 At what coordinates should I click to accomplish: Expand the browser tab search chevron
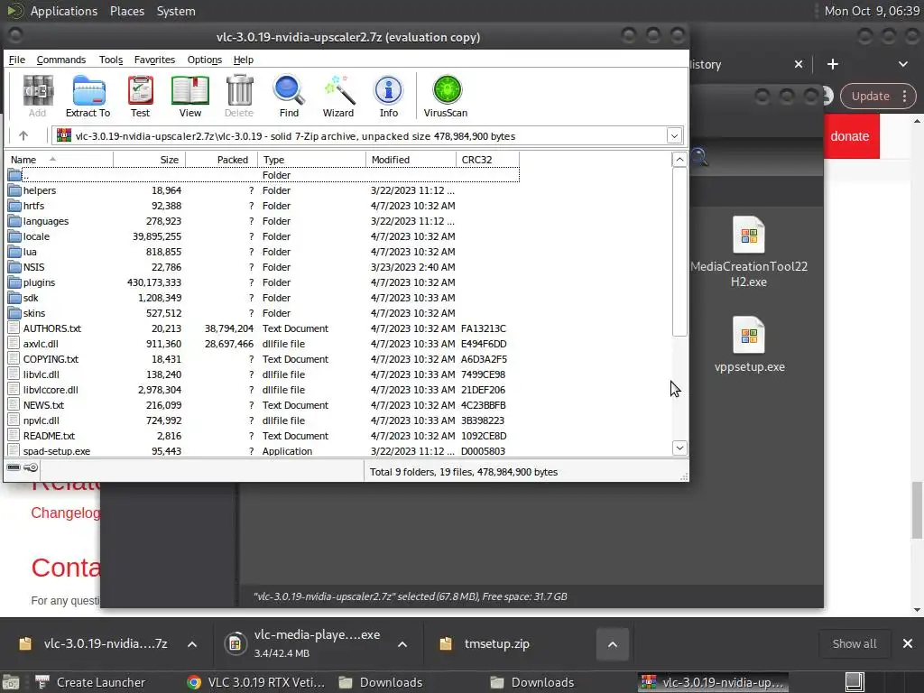902,64
